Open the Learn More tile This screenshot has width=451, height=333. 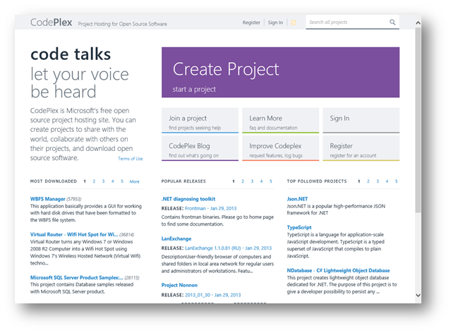tap(280, 121)
